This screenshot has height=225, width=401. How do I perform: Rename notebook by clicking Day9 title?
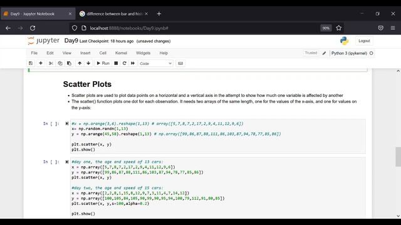tap(71, 41)
